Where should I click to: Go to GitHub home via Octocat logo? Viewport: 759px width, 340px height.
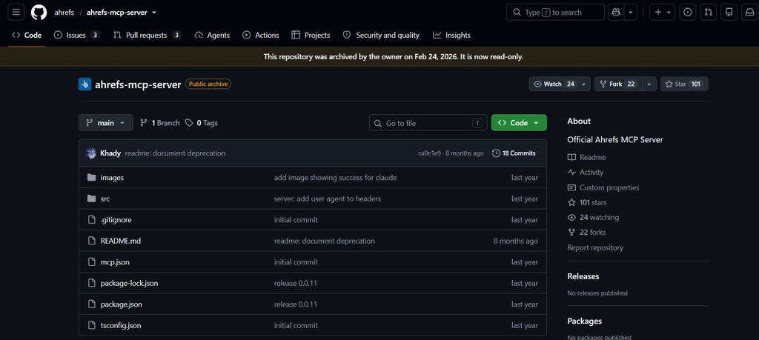39,12
